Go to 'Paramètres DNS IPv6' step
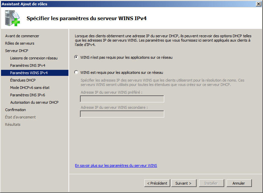This screenshot has width=263, height=193. (x=28, y=95)
